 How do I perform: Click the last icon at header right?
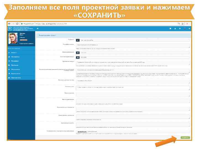pyautogui.click(x=189, y=29)
